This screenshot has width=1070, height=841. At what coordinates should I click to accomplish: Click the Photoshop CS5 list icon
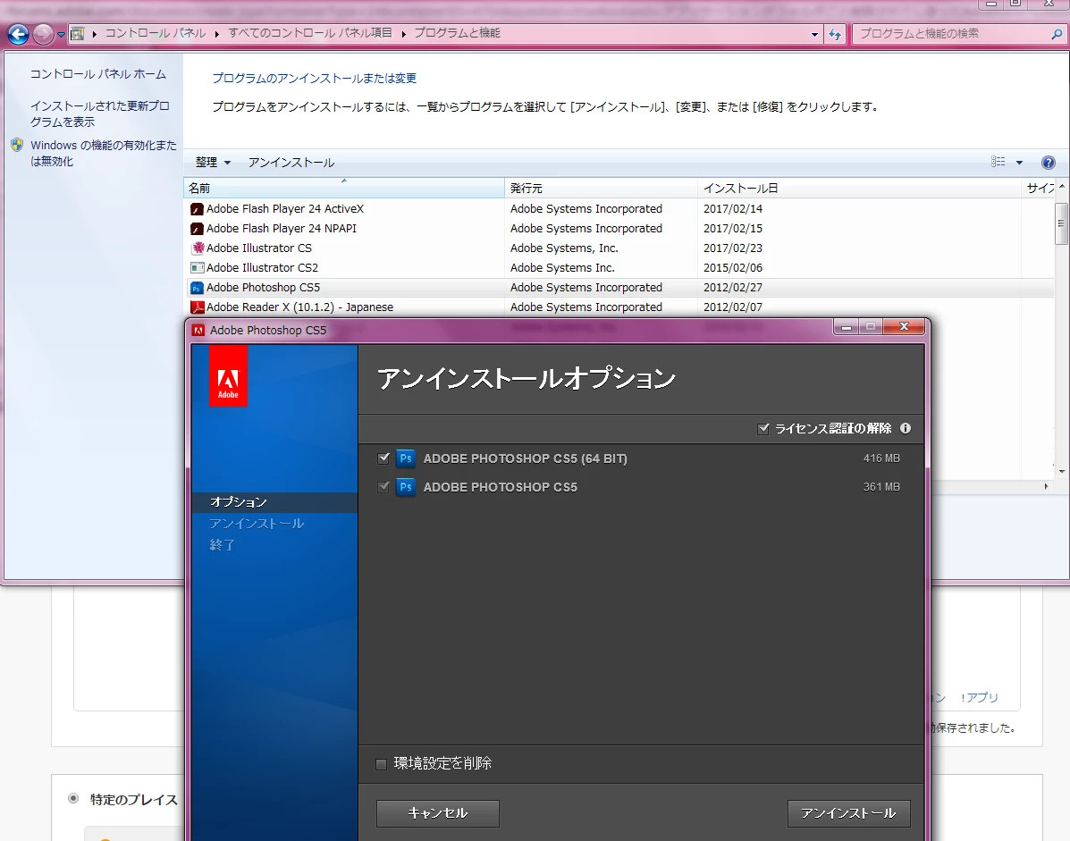[198, 288]
